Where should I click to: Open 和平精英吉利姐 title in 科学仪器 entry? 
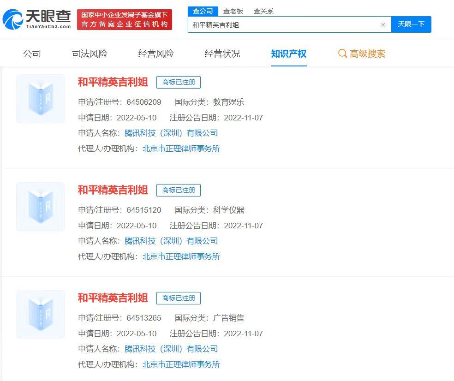pyautogui.click(x=113, y=190)
